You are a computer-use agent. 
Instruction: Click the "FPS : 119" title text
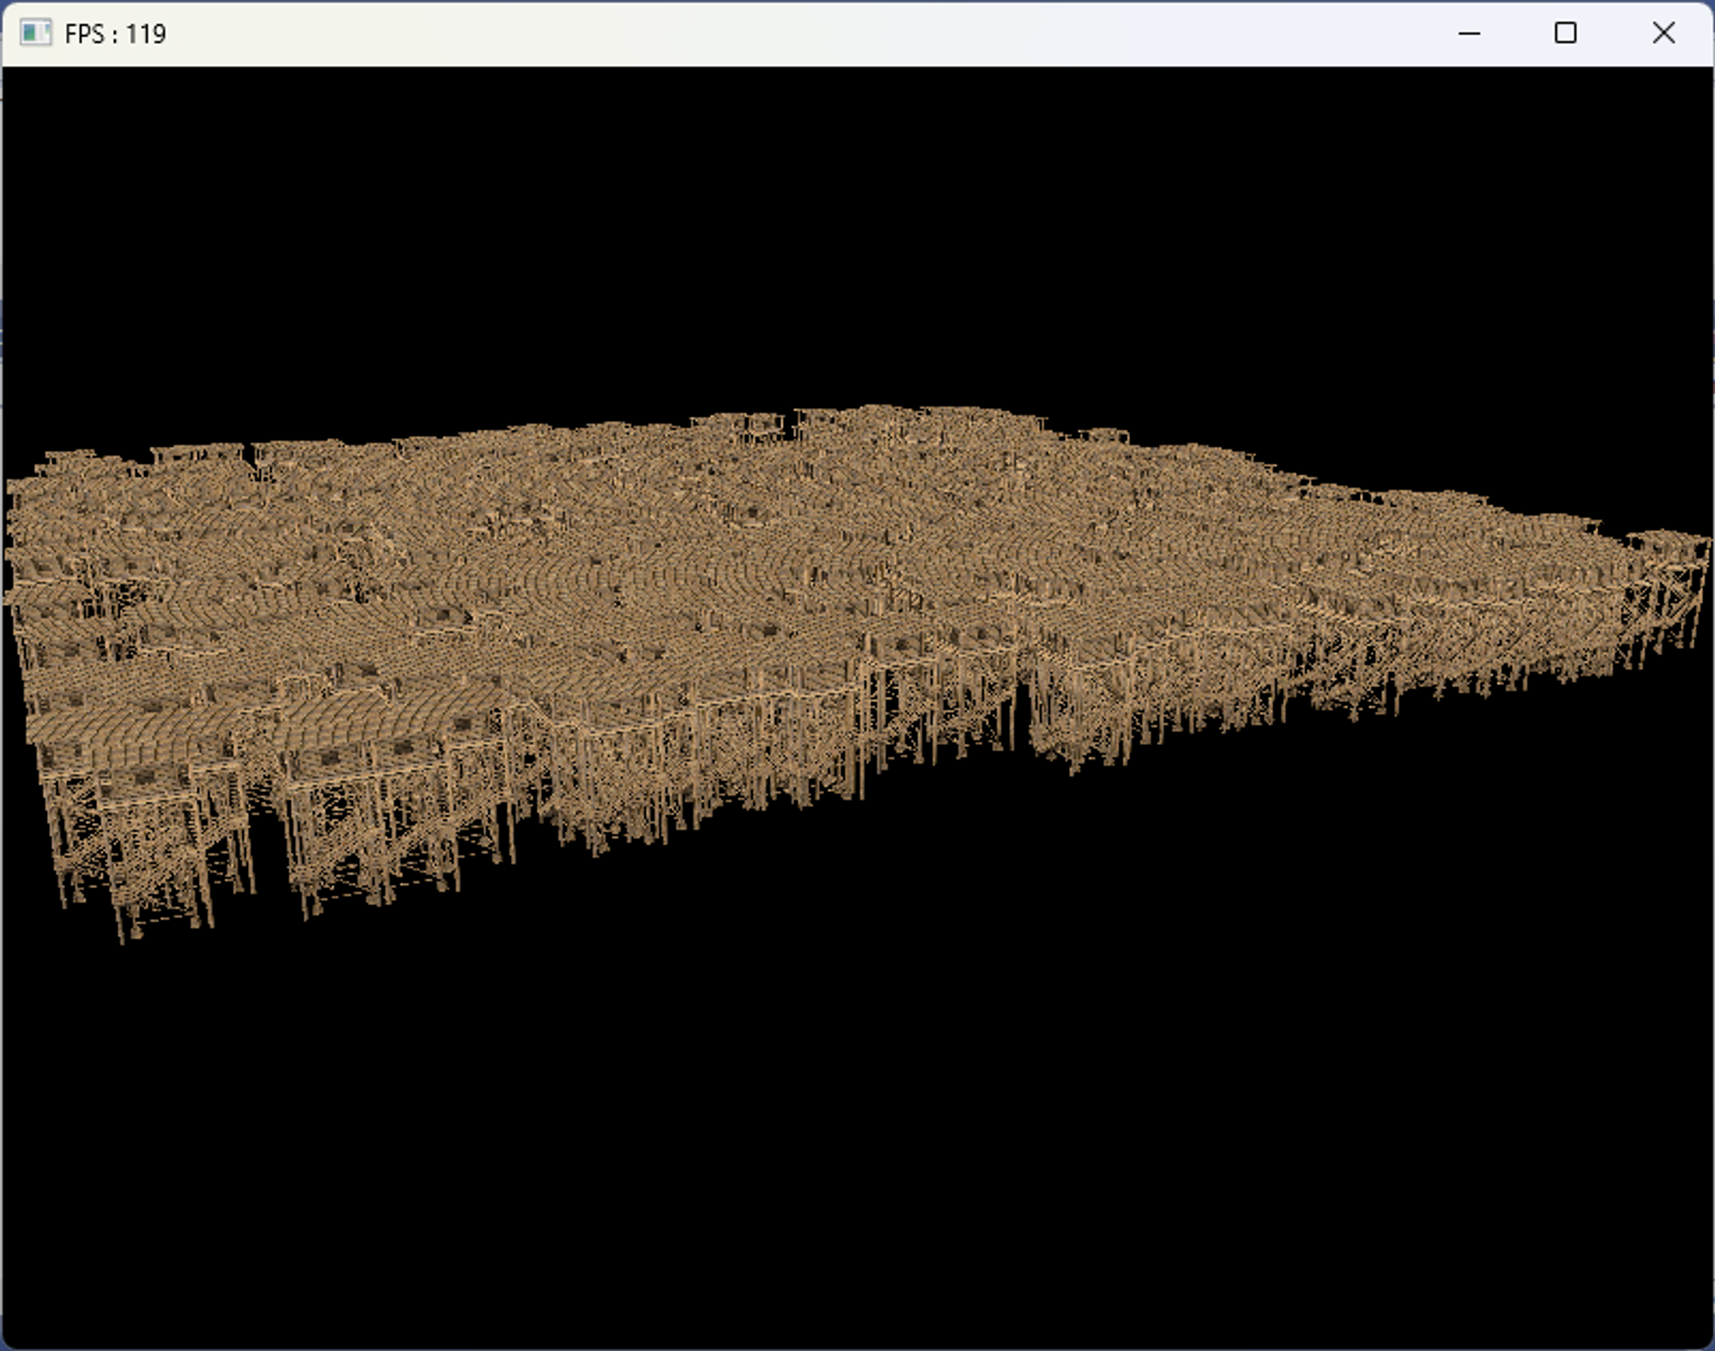click(x=115, y=34)
